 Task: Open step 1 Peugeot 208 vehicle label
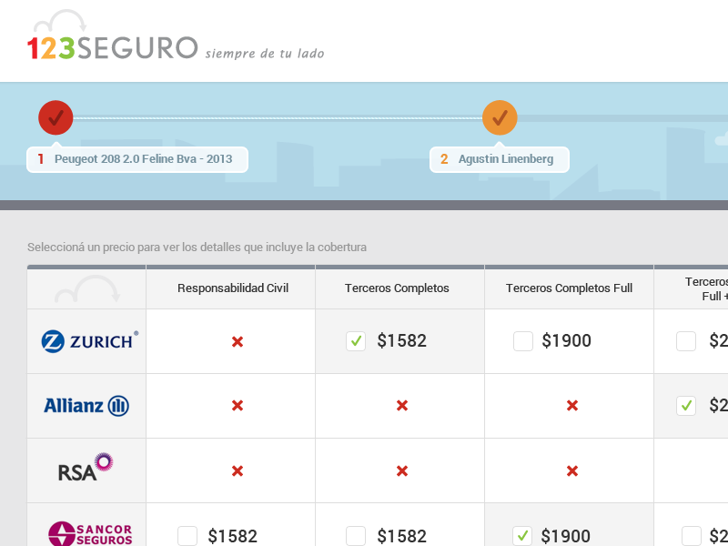(137, 159)
